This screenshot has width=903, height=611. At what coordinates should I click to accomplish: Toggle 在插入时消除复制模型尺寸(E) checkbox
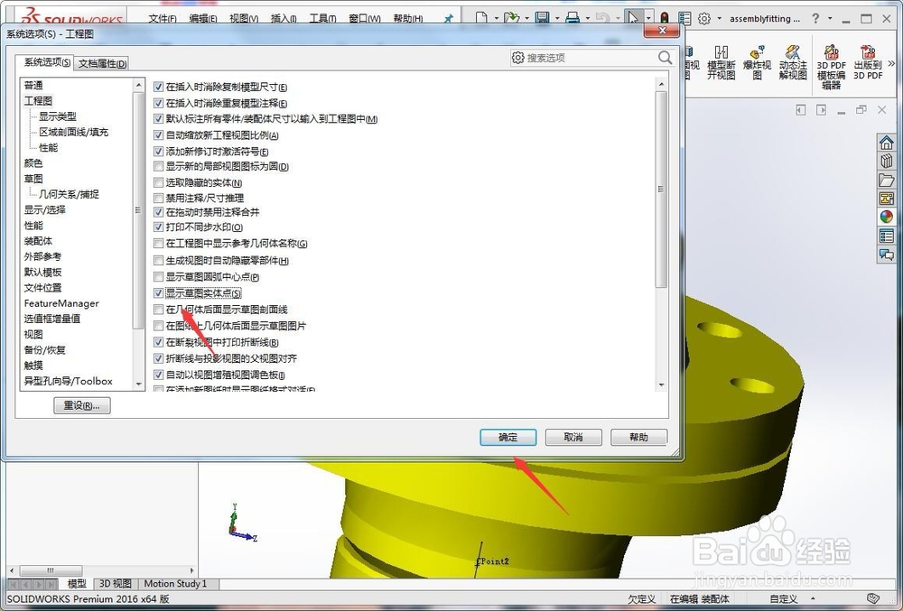pyautogui.click(x=158, y=87)
